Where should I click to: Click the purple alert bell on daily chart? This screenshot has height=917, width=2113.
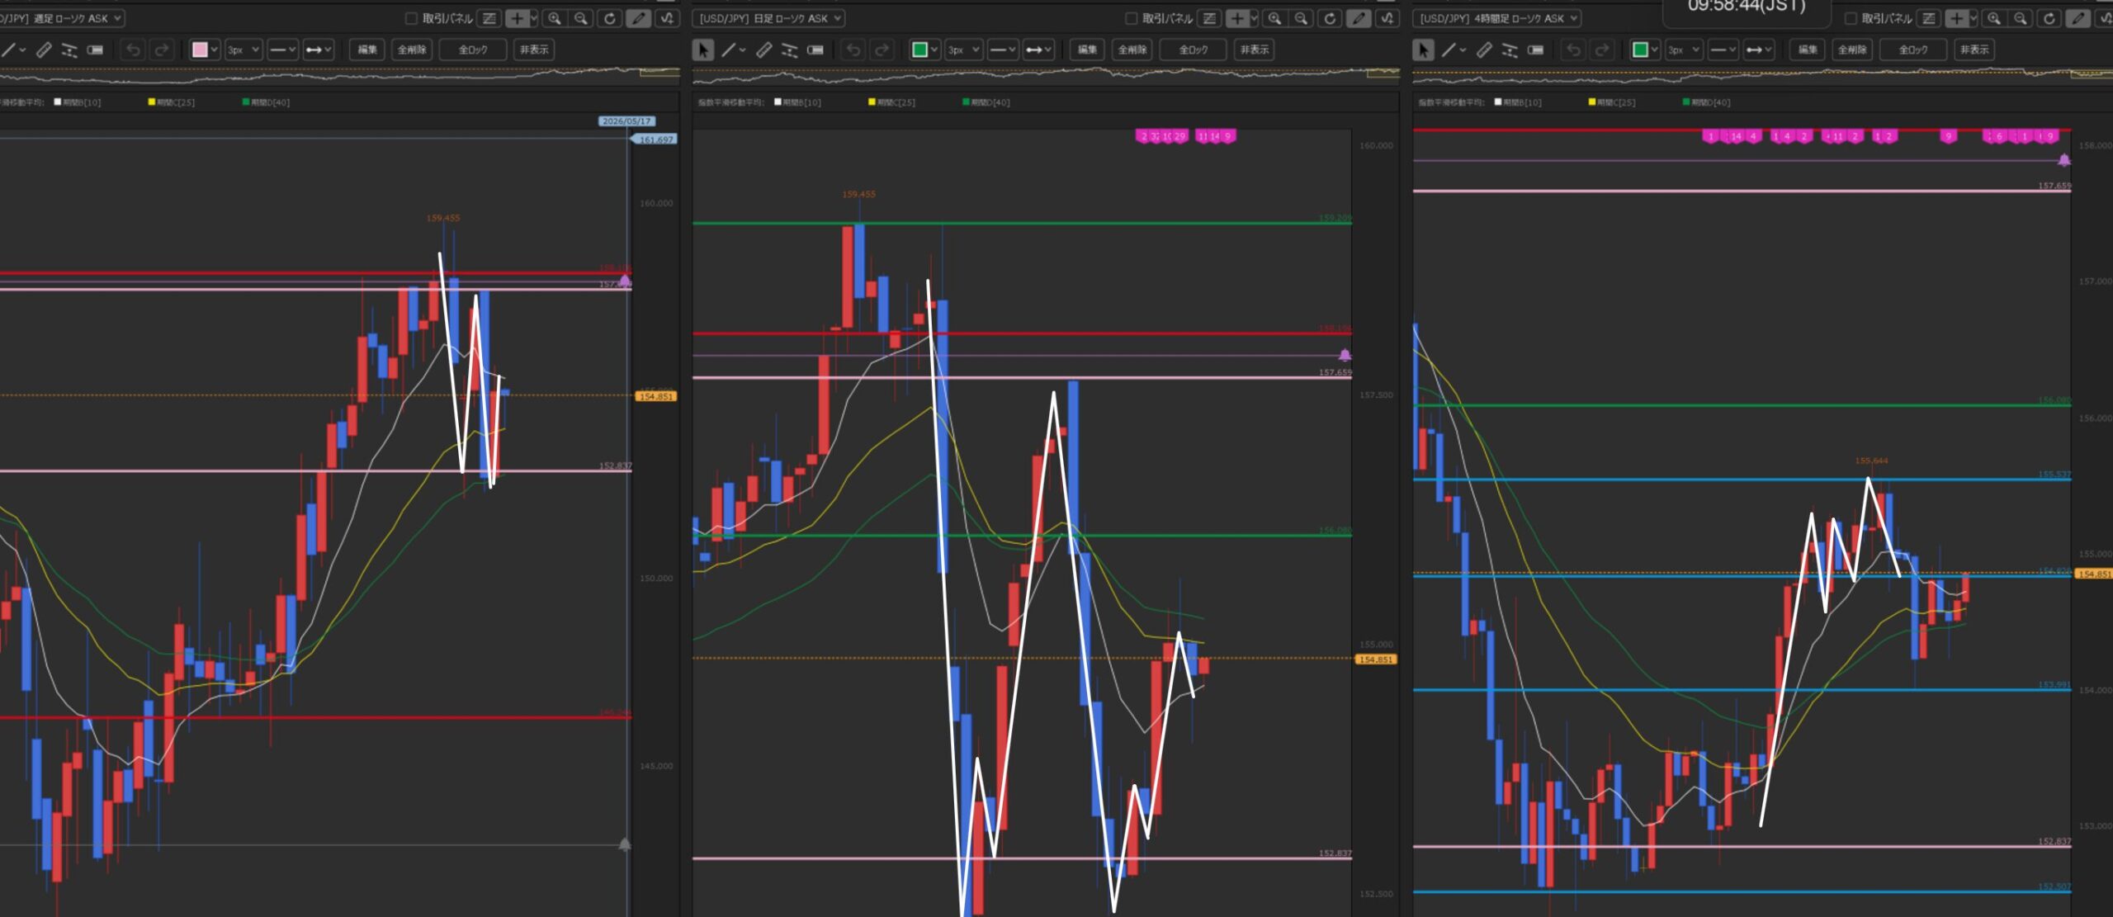[x=1345, y=356]
